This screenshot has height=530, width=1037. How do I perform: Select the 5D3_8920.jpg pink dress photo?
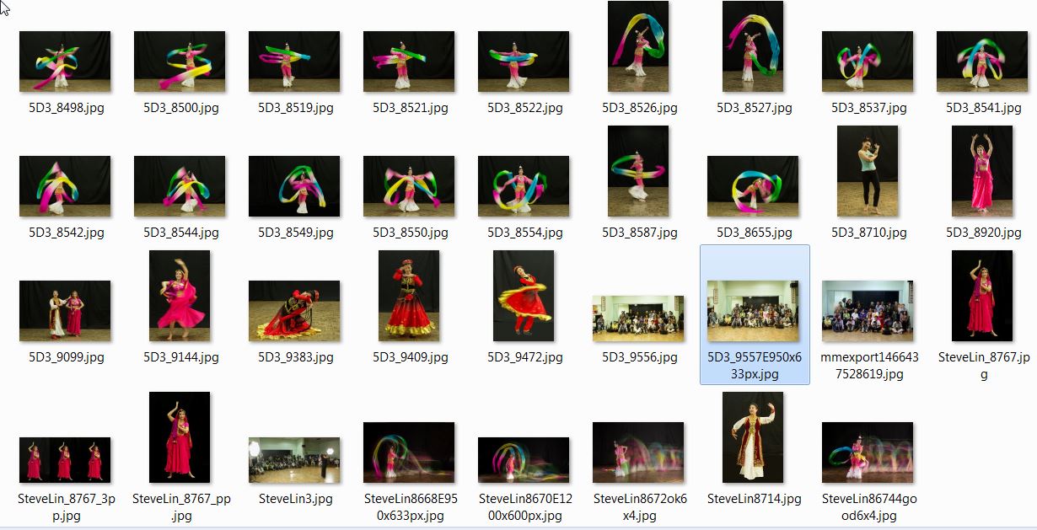[x=982, y=172]
